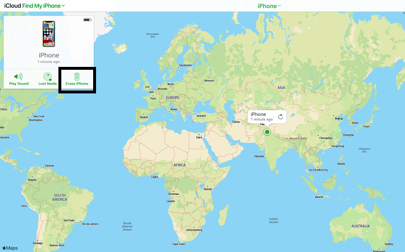
Task: Select the iPhone label in map callout
Action: click(x=258, y=114)
